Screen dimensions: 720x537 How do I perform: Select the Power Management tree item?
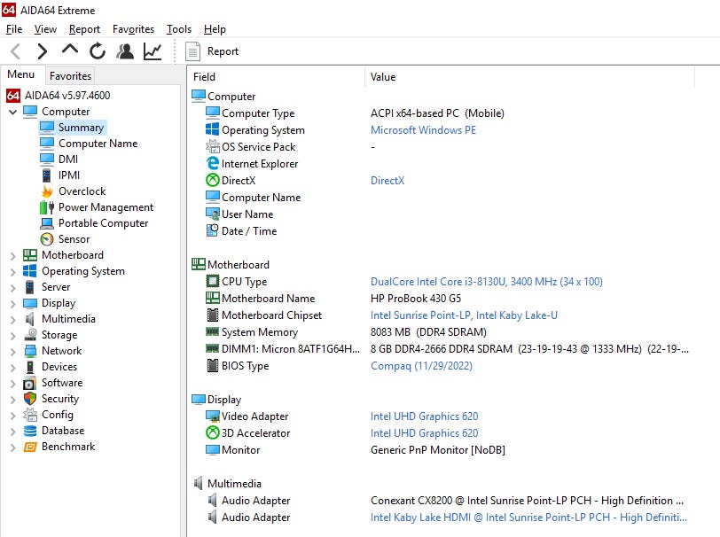(106, 207)
